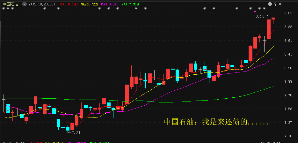Screen dimensions: 298x143
Task: Click the question mark help icon
Action: click(275, 4)
